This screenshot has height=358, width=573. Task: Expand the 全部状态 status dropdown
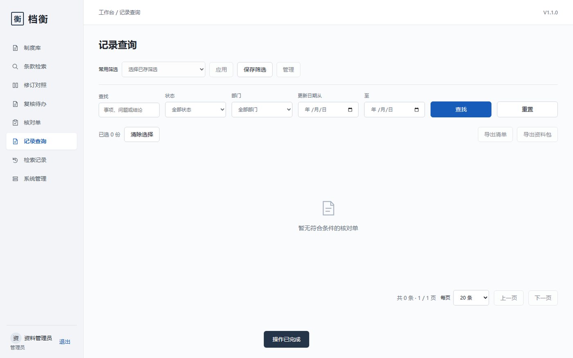click(x=195, y=110)
